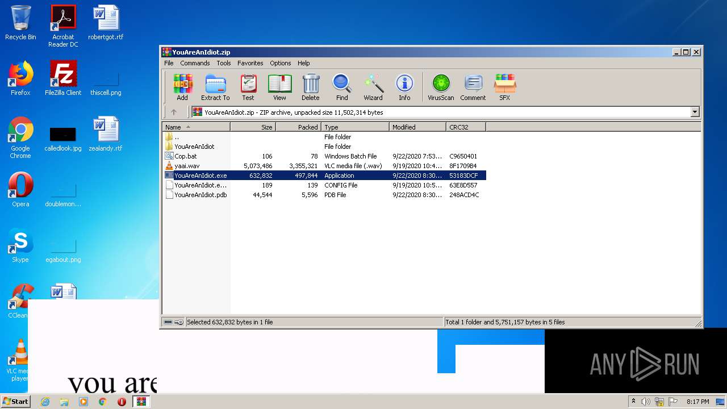Launch Skype desktop shortcut

20,245
